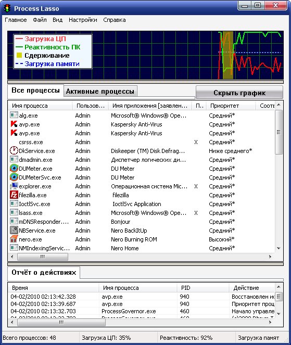The image size is (291, 345).
Task: Select the Высокий* priority of nero.exe
Action: (x=221, y=239)
